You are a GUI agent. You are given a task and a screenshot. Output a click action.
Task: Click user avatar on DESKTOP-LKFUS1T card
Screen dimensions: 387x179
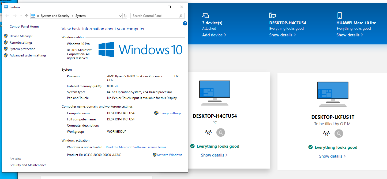click(x=339, y=134)
